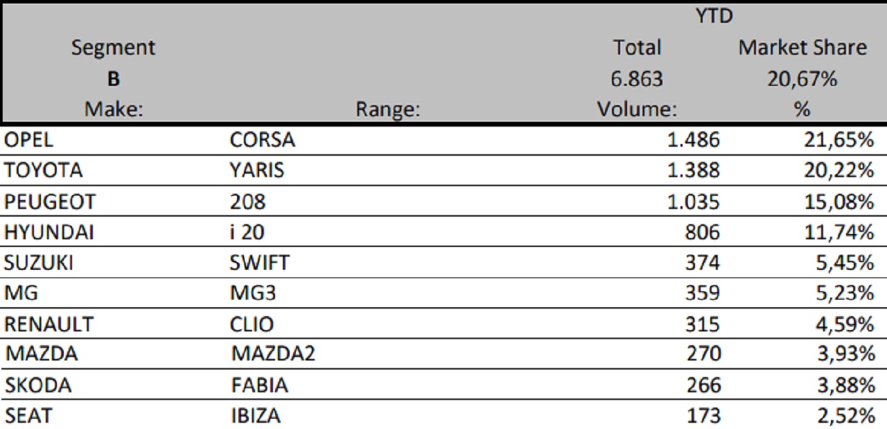The width and height of the screenshot is (887, 429).
Task: Click the TOYOTA make cell
Action: (x=43, y=170)
